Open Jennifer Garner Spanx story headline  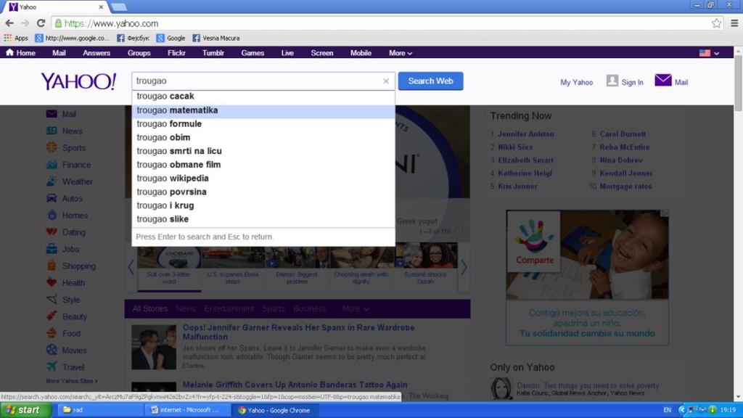pos(298,332)
